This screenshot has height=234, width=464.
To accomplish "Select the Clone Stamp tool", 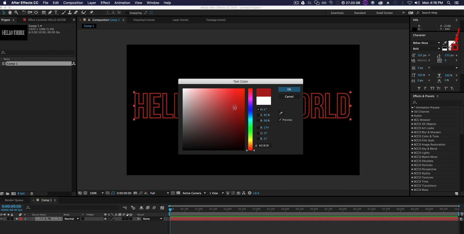I will point(70,13).
